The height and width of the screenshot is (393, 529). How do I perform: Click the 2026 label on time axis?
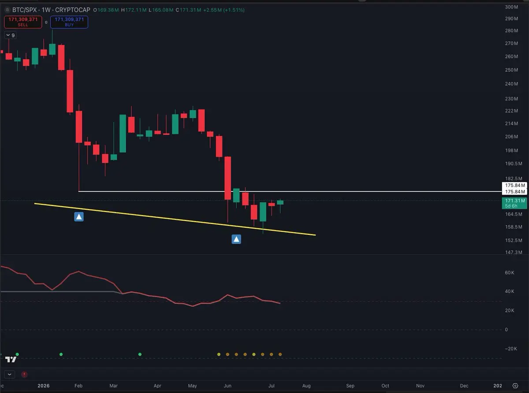[44, 386]
